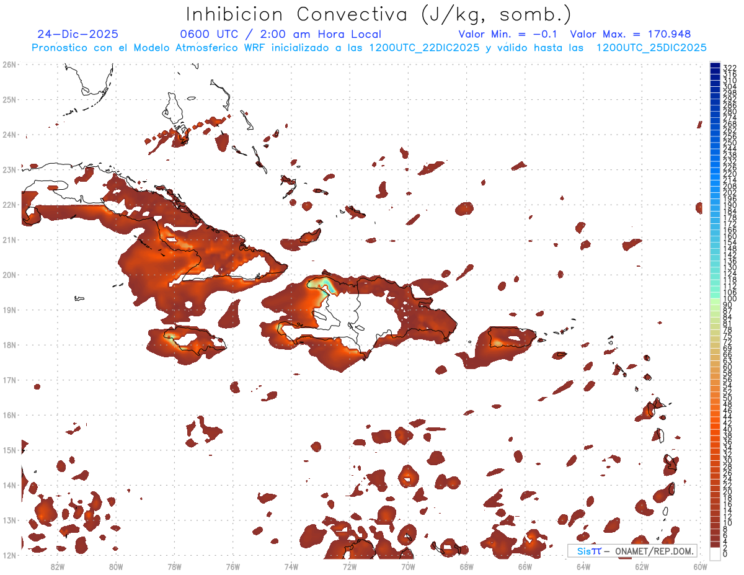Click the 80W longitude label
Image resolution: width=744 pixels, height=575 pixels.
(x=116, y=566)
